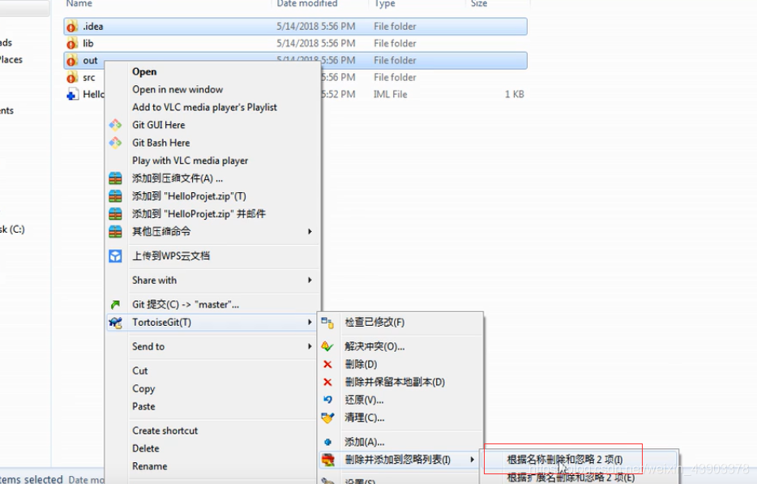757x484 pixels.
Task: Expand the Share with submenu arrow
Action: 310,281
